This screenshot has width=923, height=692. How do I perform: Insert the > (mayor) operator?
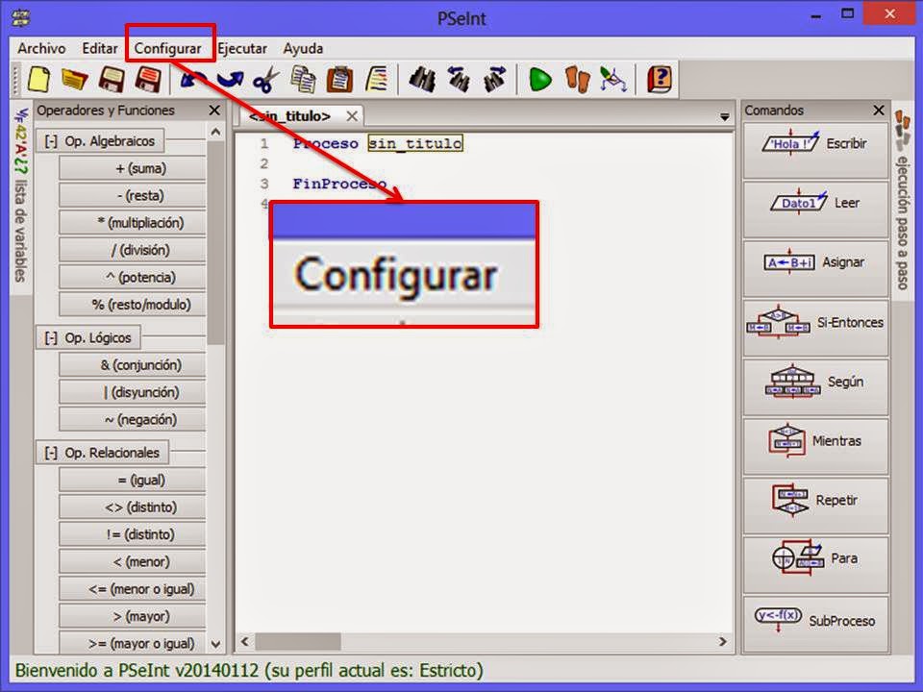(x=133, y=616)
